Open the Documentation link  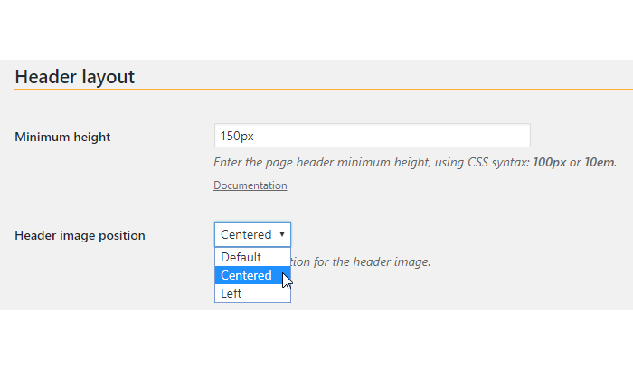[250, 185]
